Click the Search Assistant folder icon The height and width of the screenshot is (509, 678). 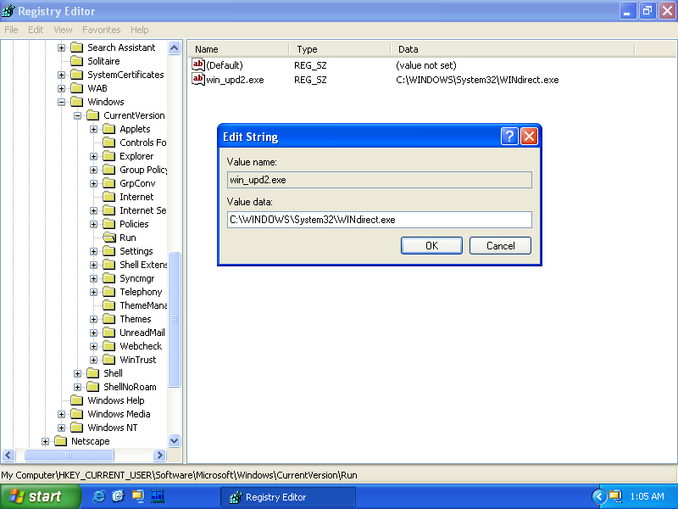pos(77,48)
